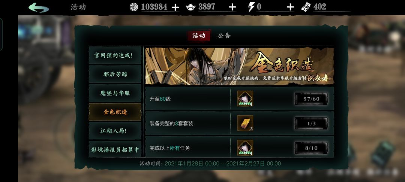
Task: Open the golden material reward icon
Action: (245, 123)
